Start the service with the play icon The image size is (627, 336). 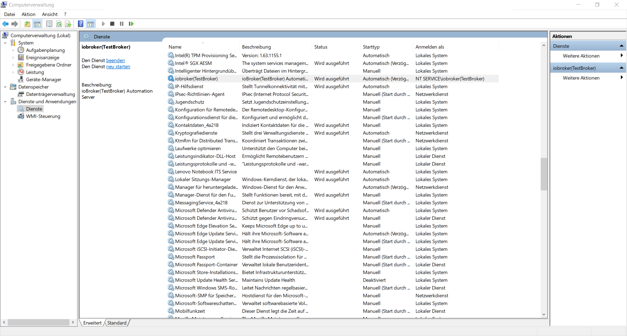pyautogui.click(x=103, y=24)
